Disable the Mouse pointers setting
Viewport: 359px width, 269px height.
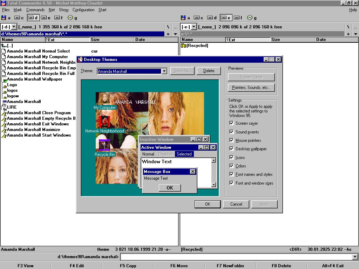coord(231,140)
